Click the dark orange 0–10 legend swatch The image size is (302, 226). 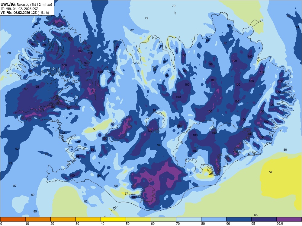tap(13, 219)
